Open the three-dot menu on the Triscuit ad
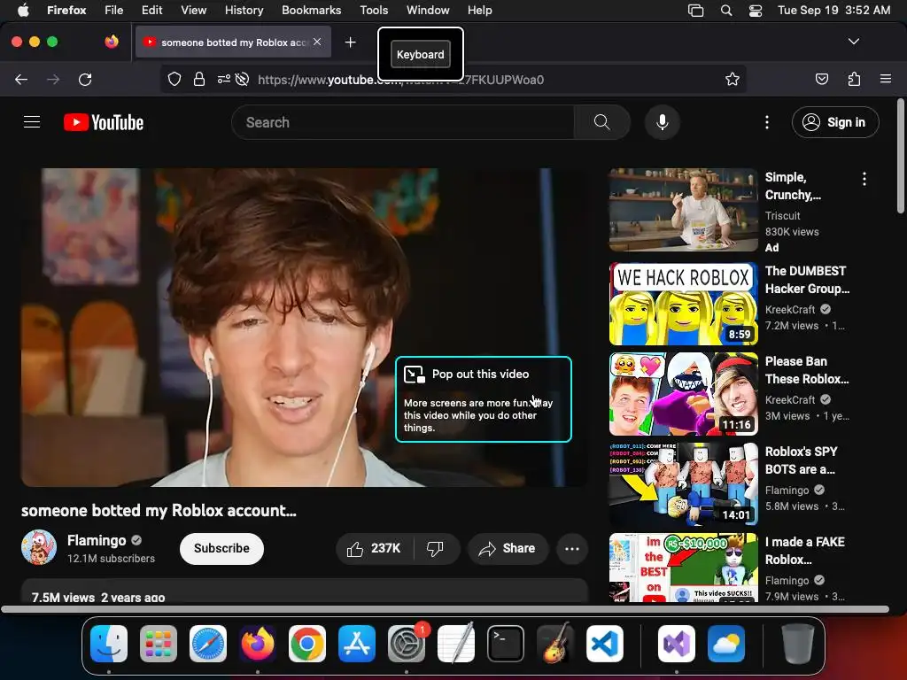Viewport: 907px width, 680px height. (x=864, y=179)
